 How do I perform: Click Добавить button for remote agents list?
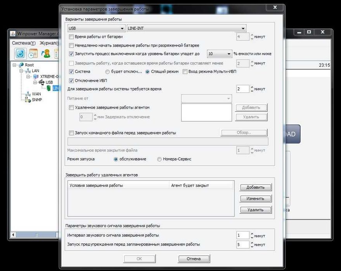tap(256, 187)
